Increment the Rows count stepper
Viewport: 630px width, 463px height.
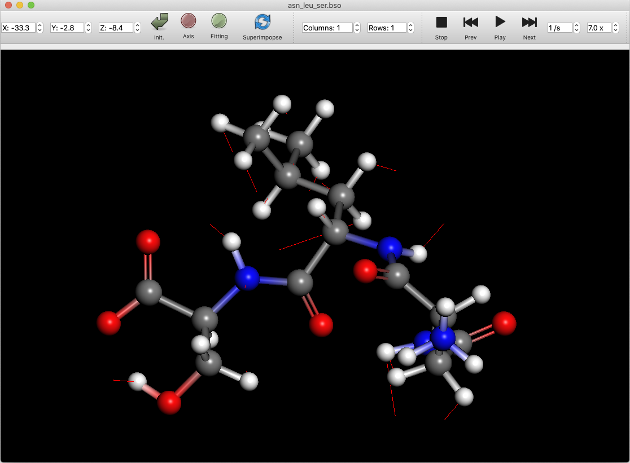[x=410, y=24]
